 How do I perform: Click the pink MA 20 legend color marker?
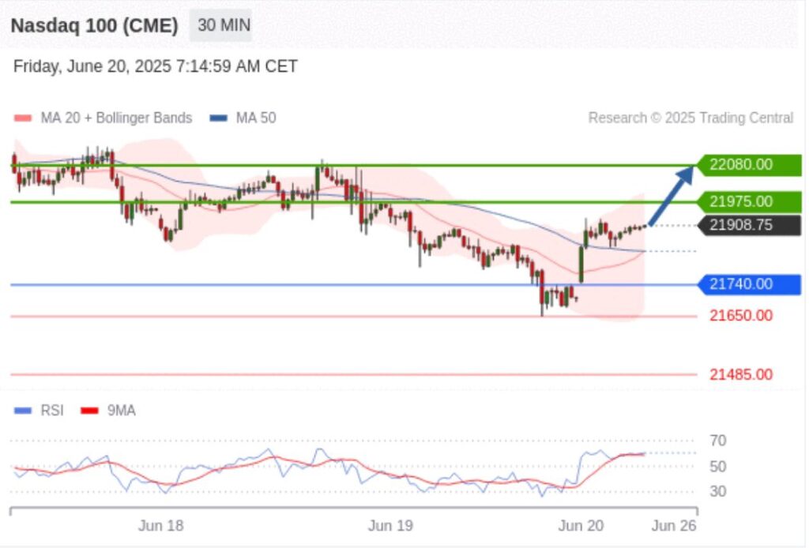coord(23,118)
